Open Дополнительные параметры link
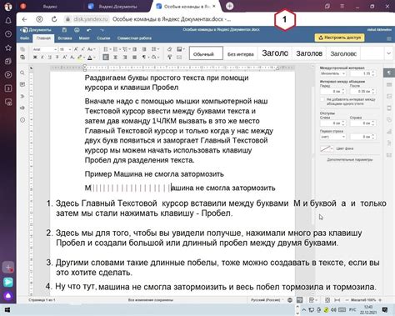This screenshot has width=395, height=316. coord(350,160)
